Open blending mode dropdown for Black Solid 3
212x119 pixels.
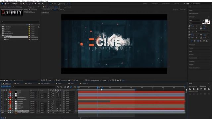[x=33, y=98]
